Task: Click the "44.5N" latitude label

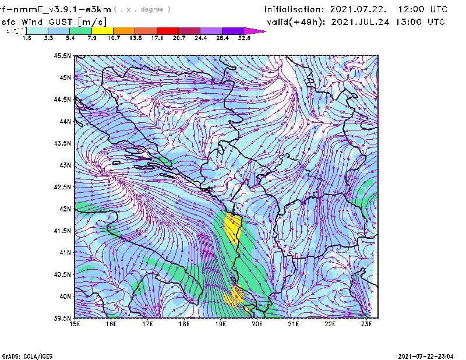Action: pyautogui.click(x=62, y=99)
